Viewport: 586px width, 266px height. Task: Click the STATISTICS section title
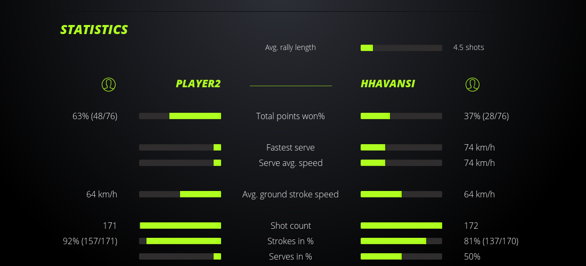click(x=94, y=29)
